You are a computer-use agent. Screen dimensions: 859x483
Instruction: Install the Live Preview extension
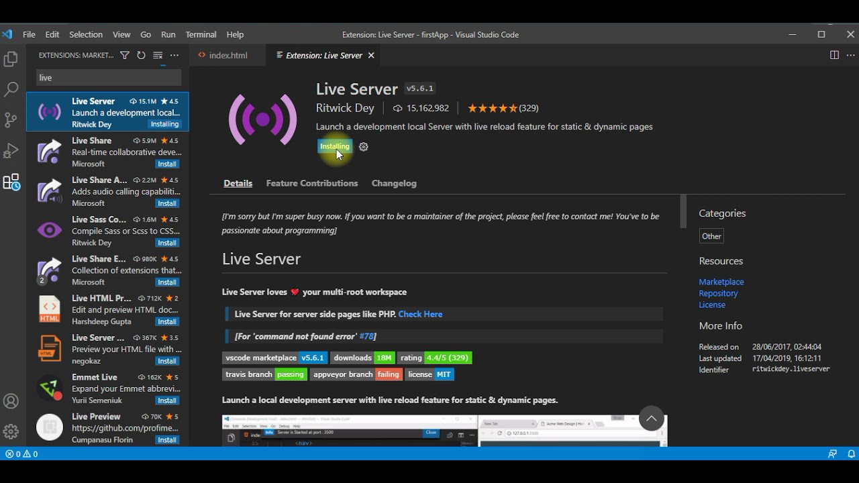167,440
